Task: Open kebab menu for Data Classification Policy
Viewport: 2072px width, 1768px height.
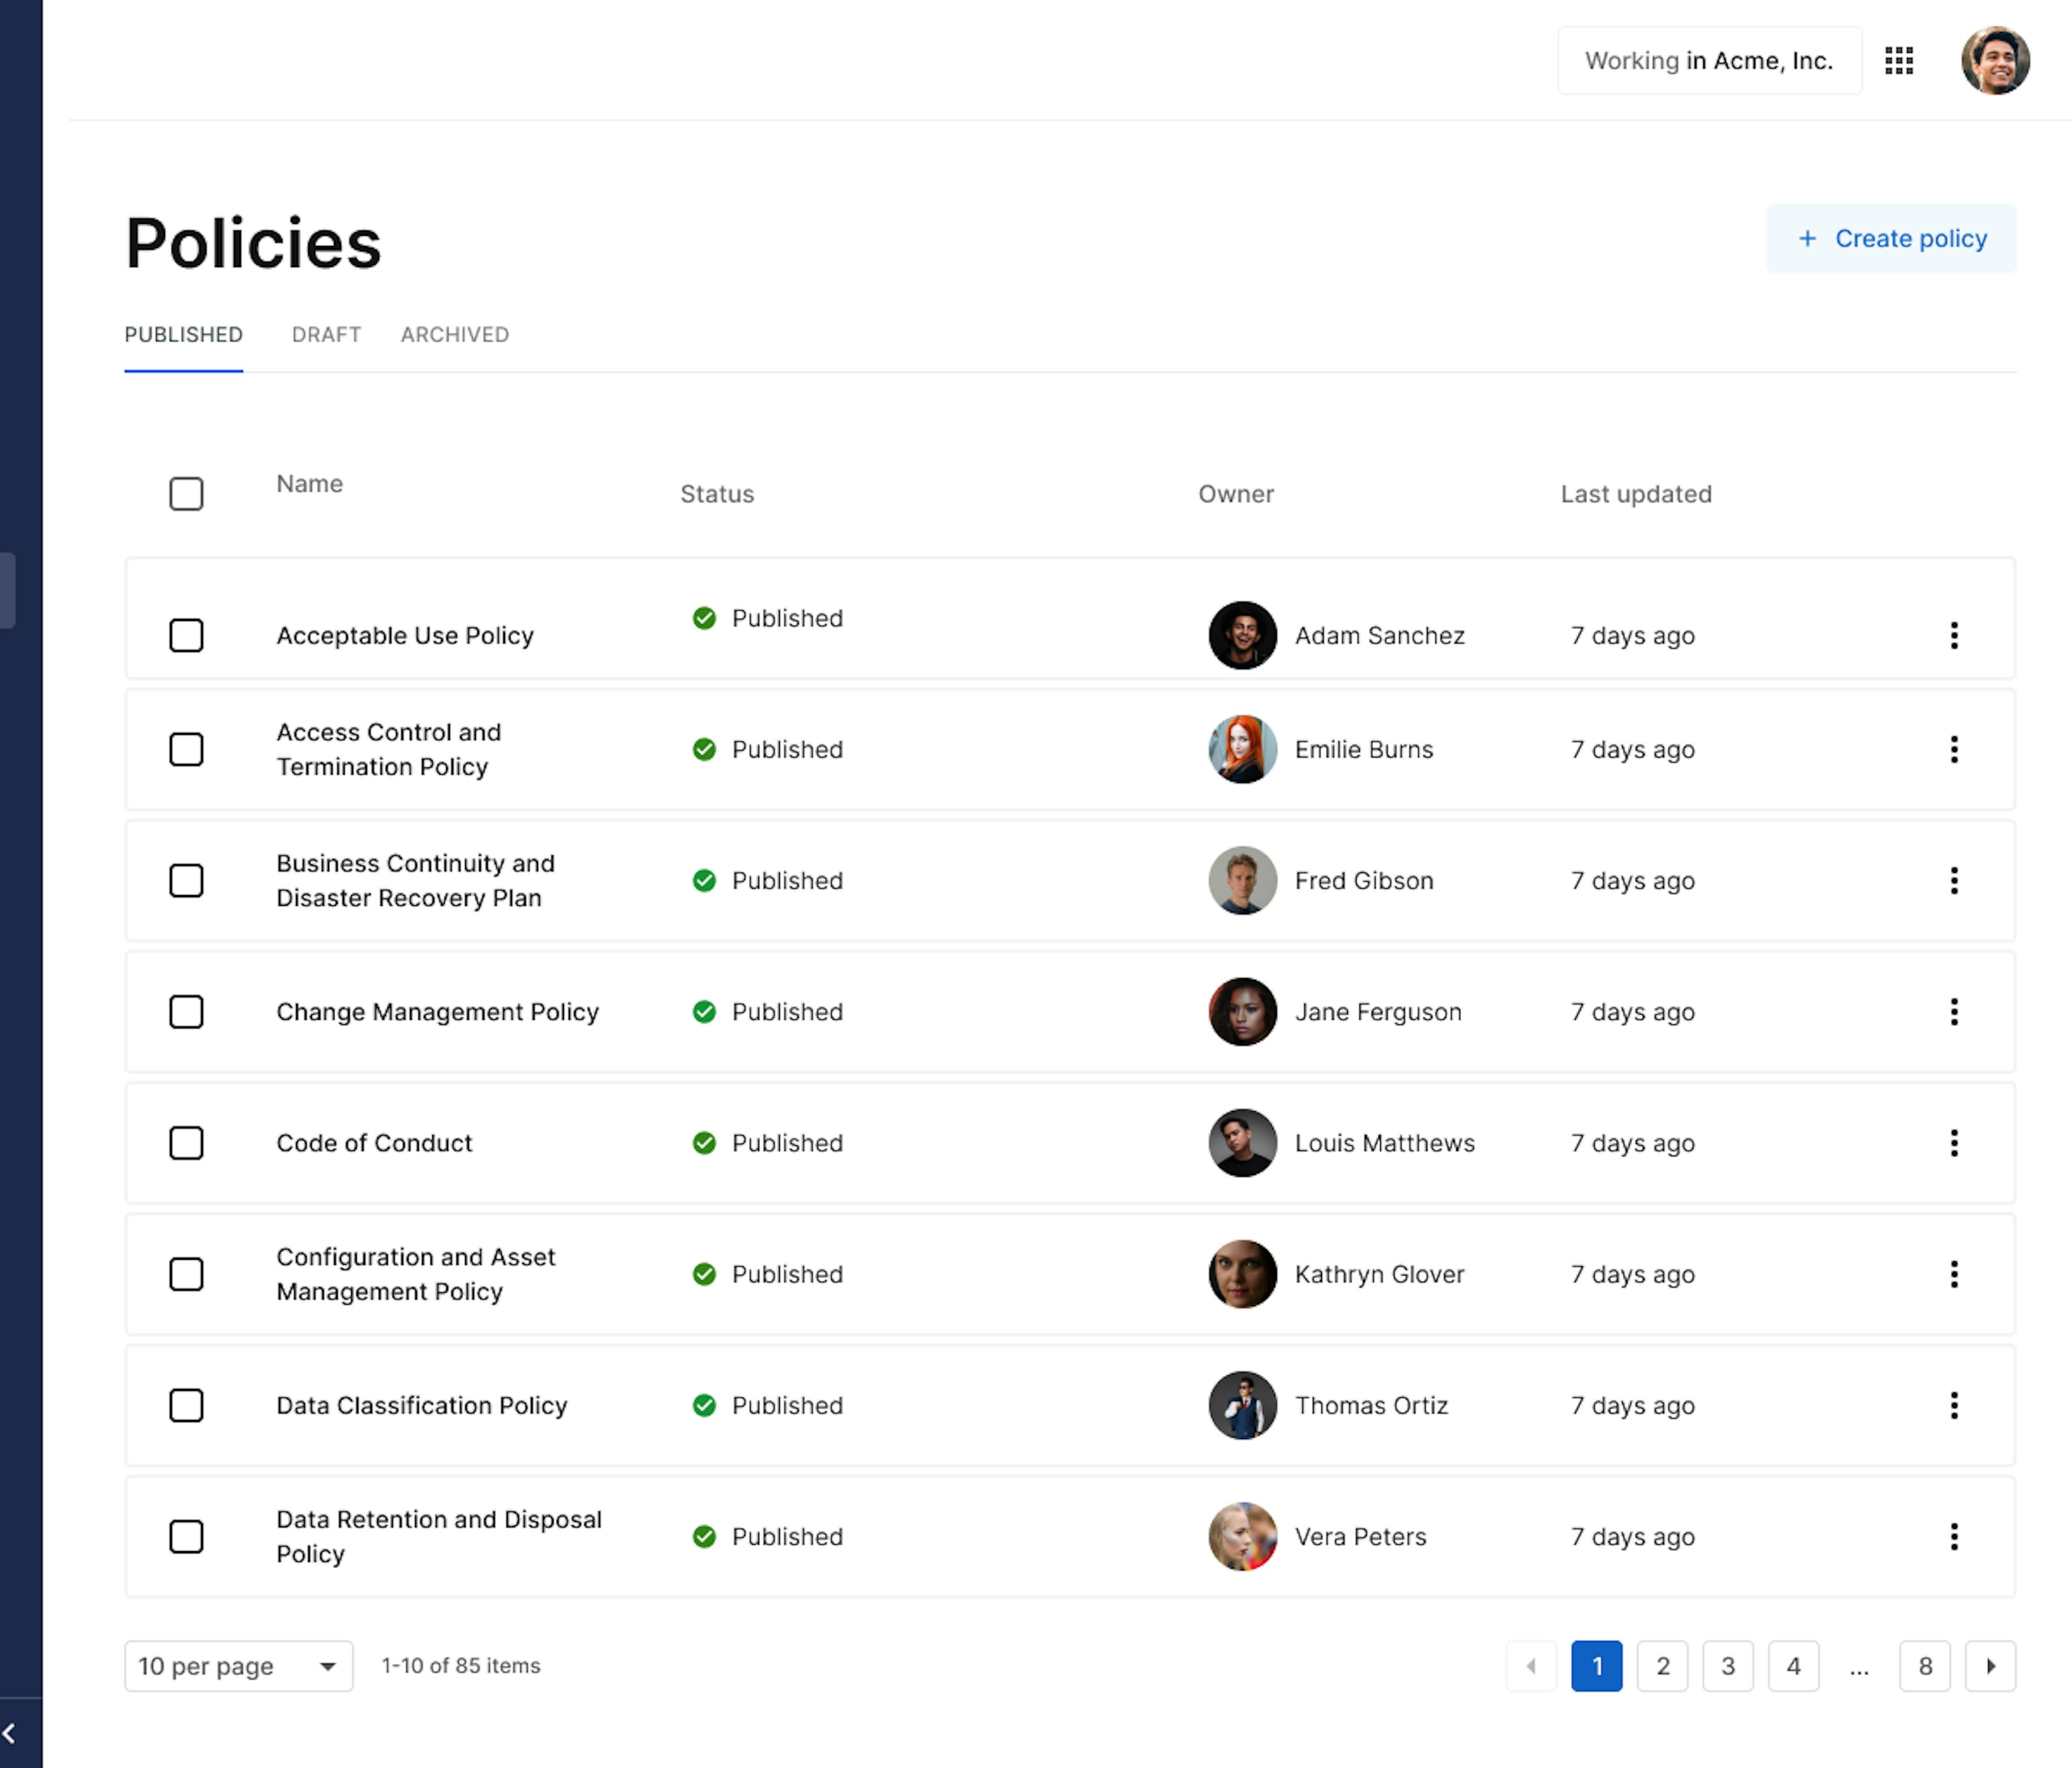Action: point(1953,1405)
